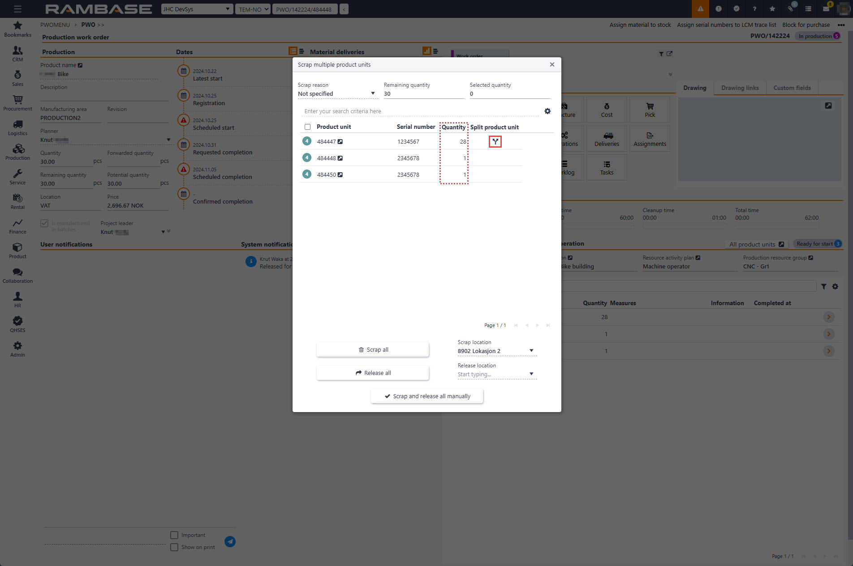Open the Bookmarks sidebar module
853x566 pixels.
click(x=17, y=29)
